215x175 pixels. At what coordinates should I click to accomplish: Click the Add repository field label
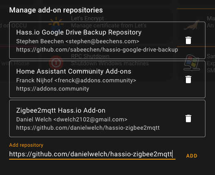tap(26, 145)
